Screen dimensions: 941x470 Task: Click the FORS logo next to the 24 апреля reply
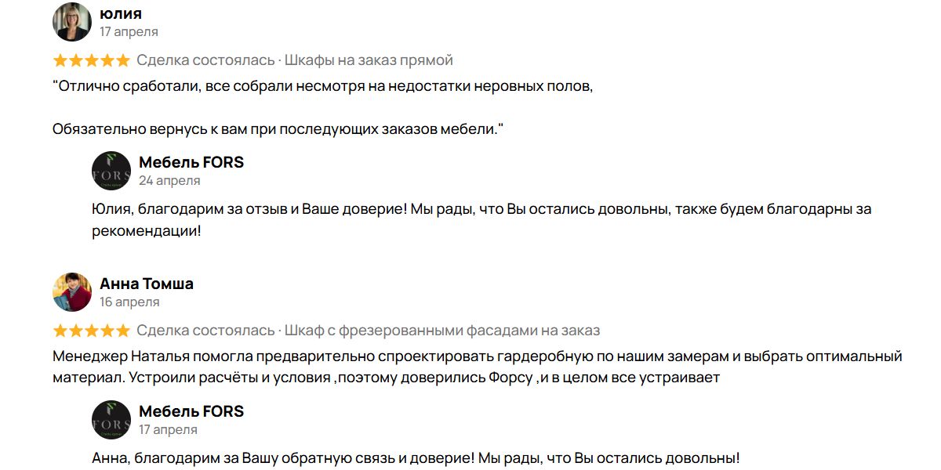tap(111, 171)
